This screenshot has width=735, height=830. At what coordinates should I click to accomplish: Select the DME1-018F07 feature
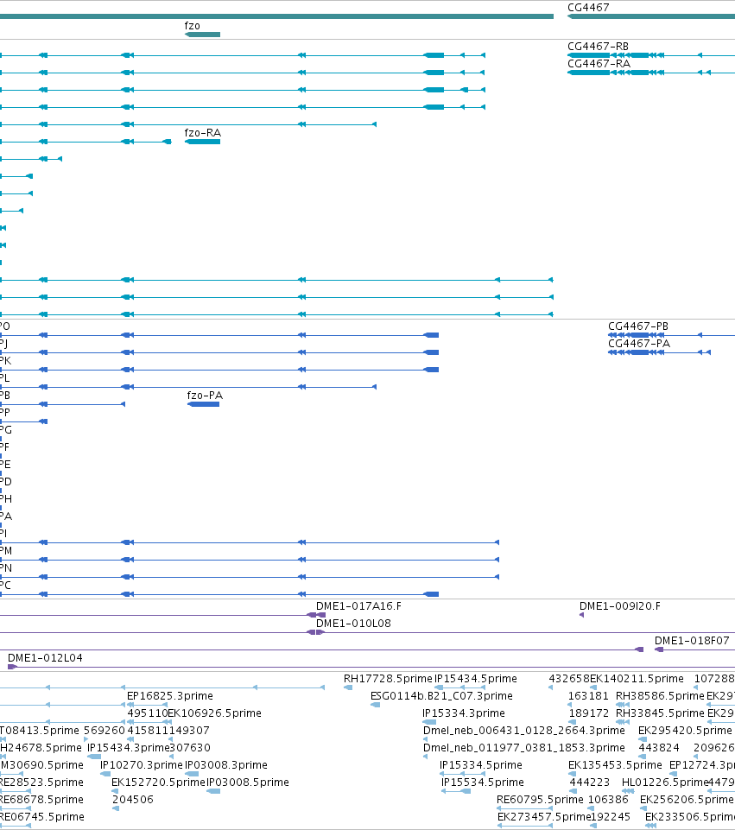point(692,641)
